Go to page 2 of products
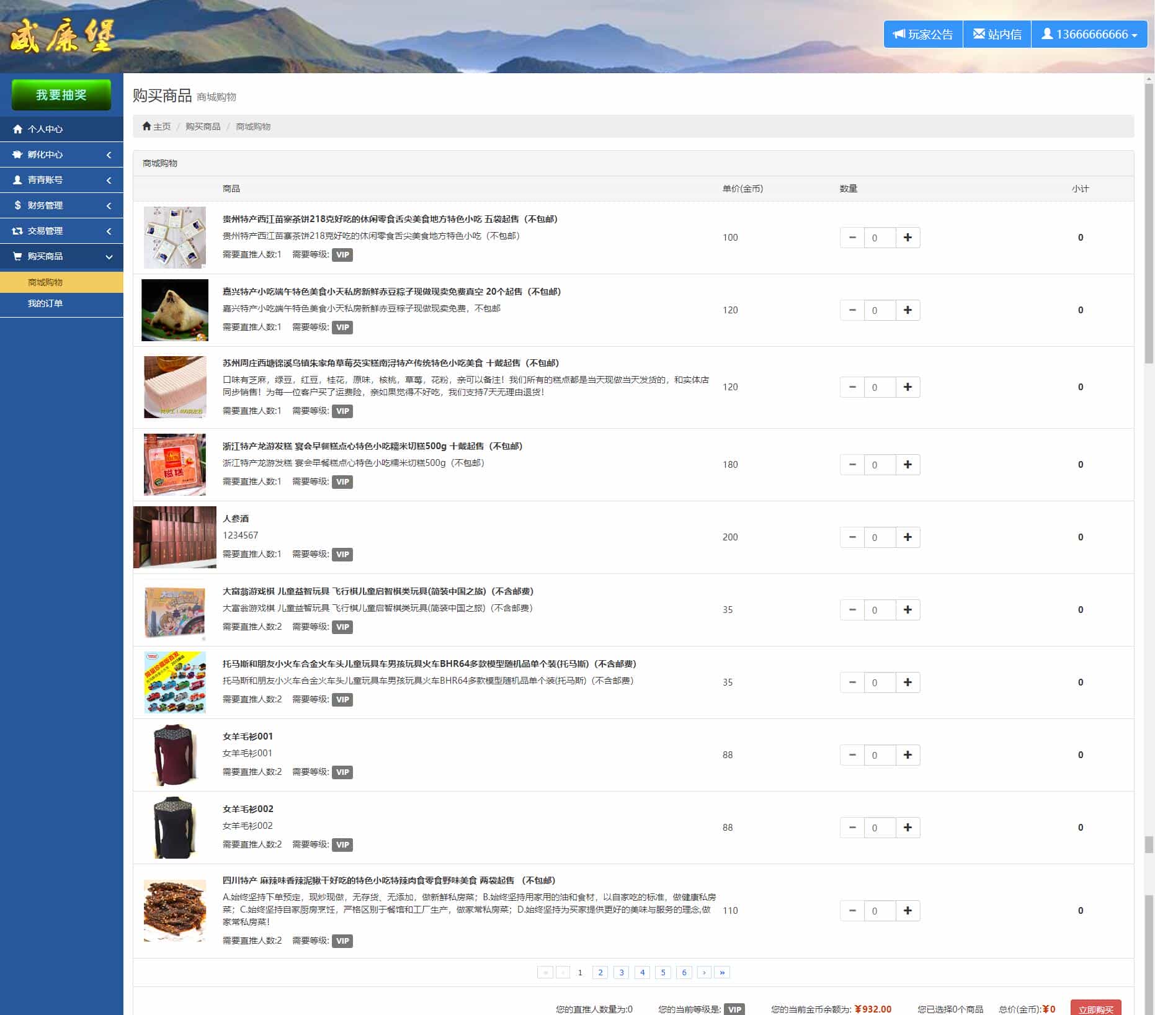Image resolution: width=1155 pixels, height=1015 pixels. (600, 972)
